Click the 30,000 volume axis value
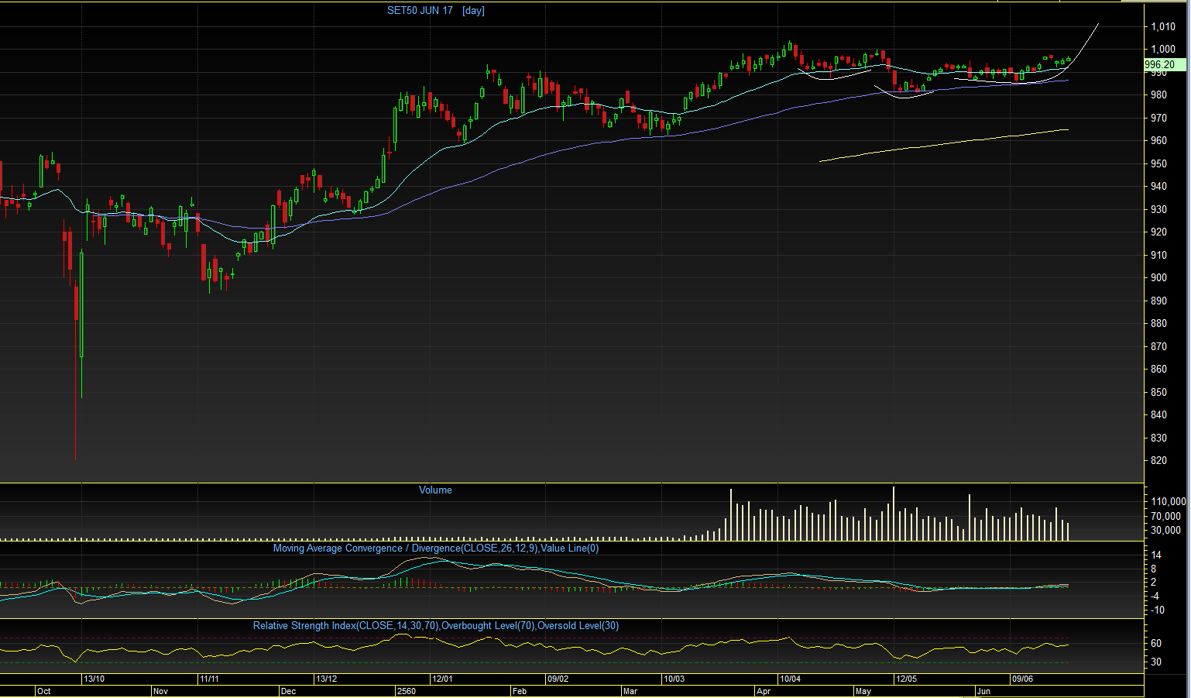This screenshot has height=698, width=1191. coord(1166,530)
